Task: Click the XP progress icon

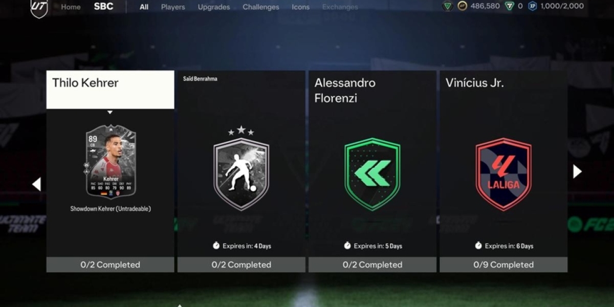Action: [x=533, y=6]
